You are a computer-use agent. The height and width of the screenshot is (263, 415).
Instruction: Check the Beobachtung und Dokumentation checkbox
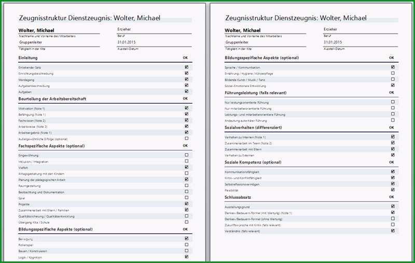pyautogui.click(x=187, y=192)
